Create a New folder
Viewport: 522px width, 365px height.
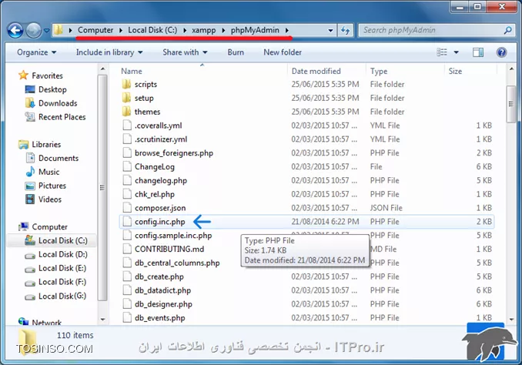tap(283, 52)
